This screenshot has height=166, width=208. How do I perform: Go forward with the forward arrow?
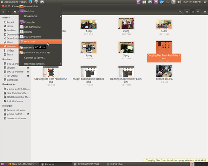pos(8,12)
